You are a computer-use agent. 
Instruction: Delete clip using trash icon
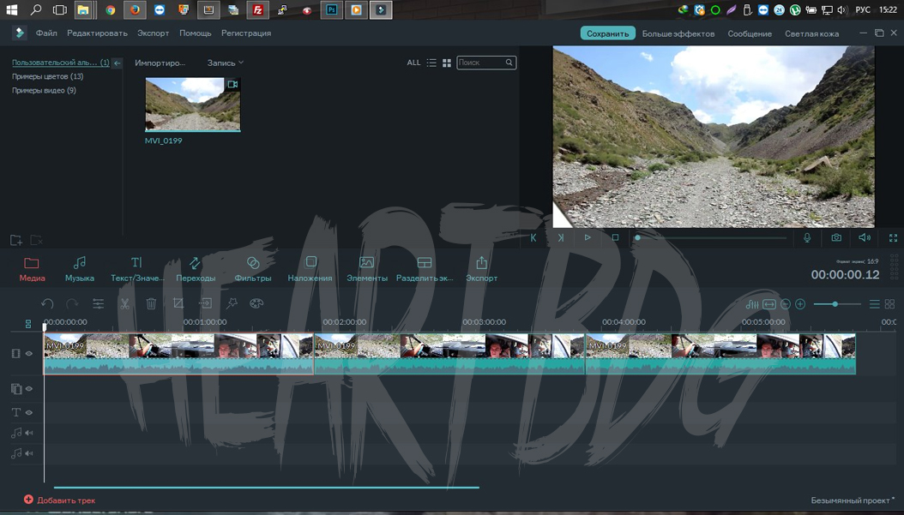click(152, 303)
